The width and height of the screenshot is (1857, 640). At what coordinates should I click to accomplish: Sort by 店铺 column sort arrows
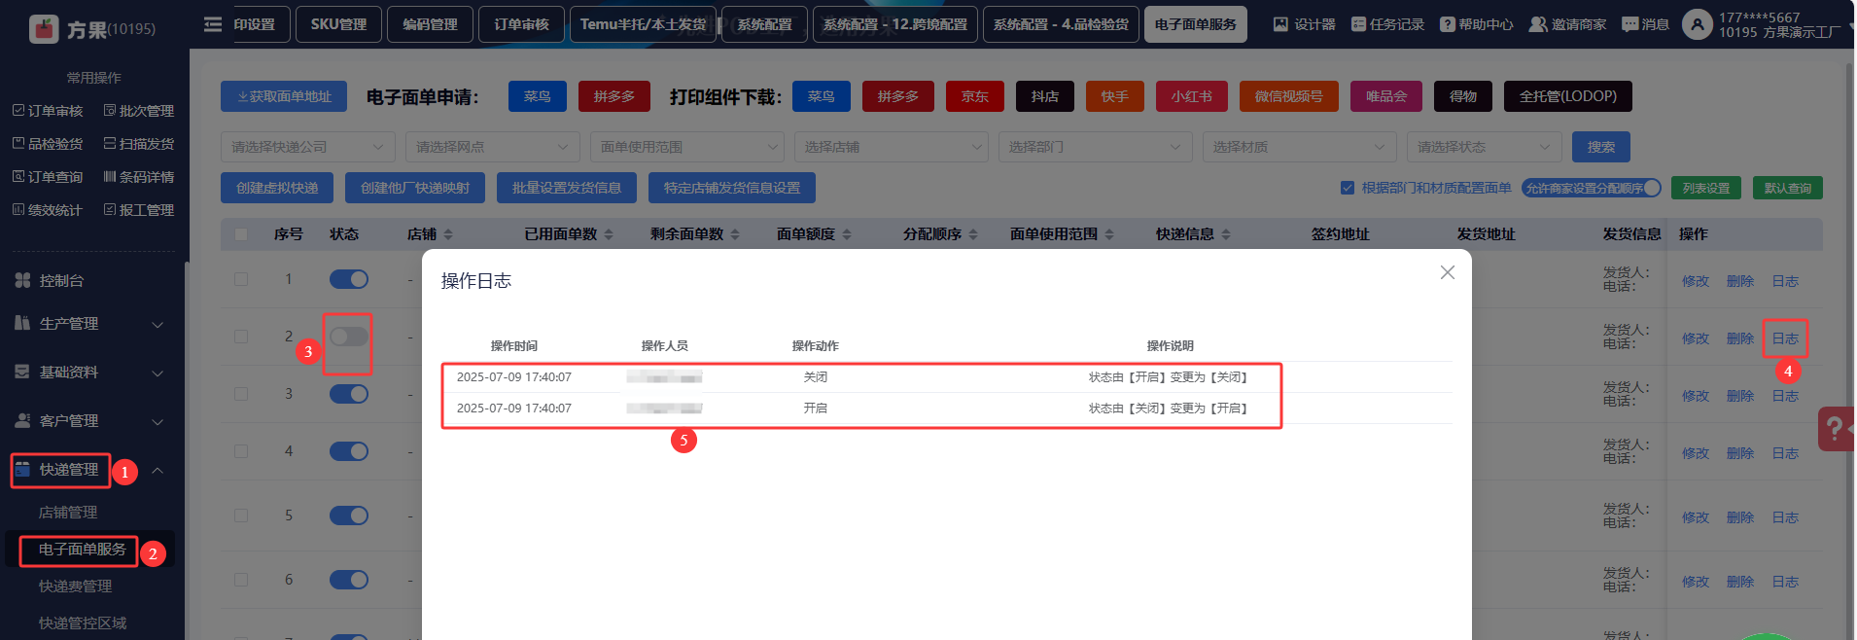coord(448,234)
